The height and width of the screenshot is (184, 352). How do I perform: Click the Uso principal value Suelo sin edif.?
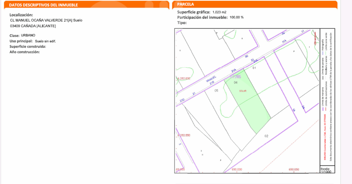click(45, 41)
